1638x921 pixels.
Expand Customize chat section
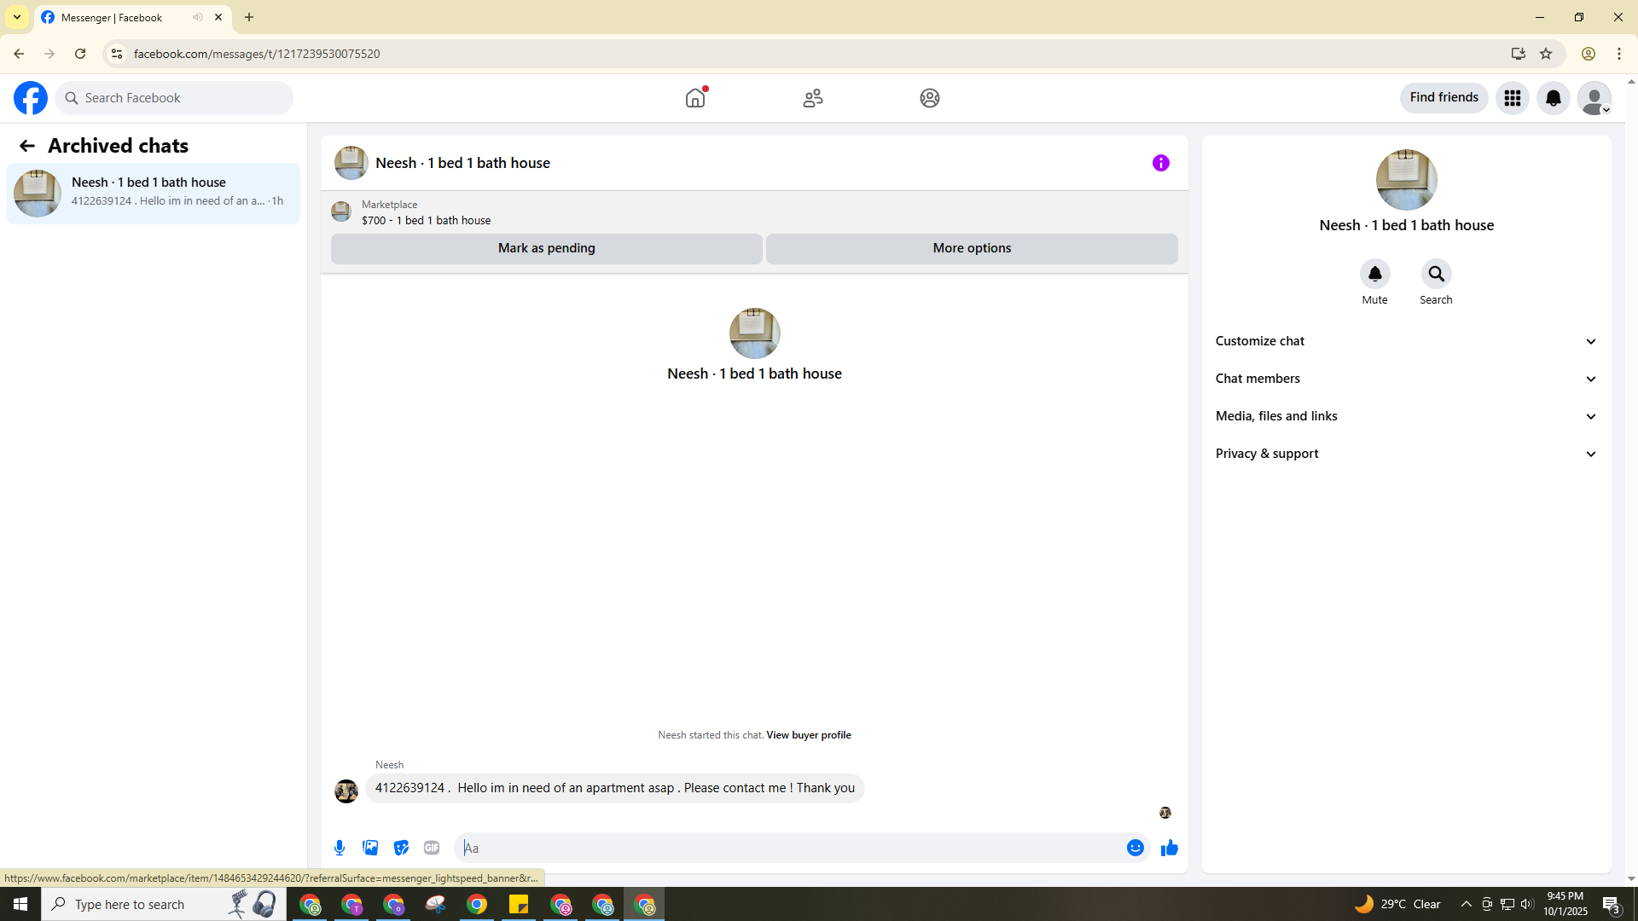click(x=1405, y=341)
